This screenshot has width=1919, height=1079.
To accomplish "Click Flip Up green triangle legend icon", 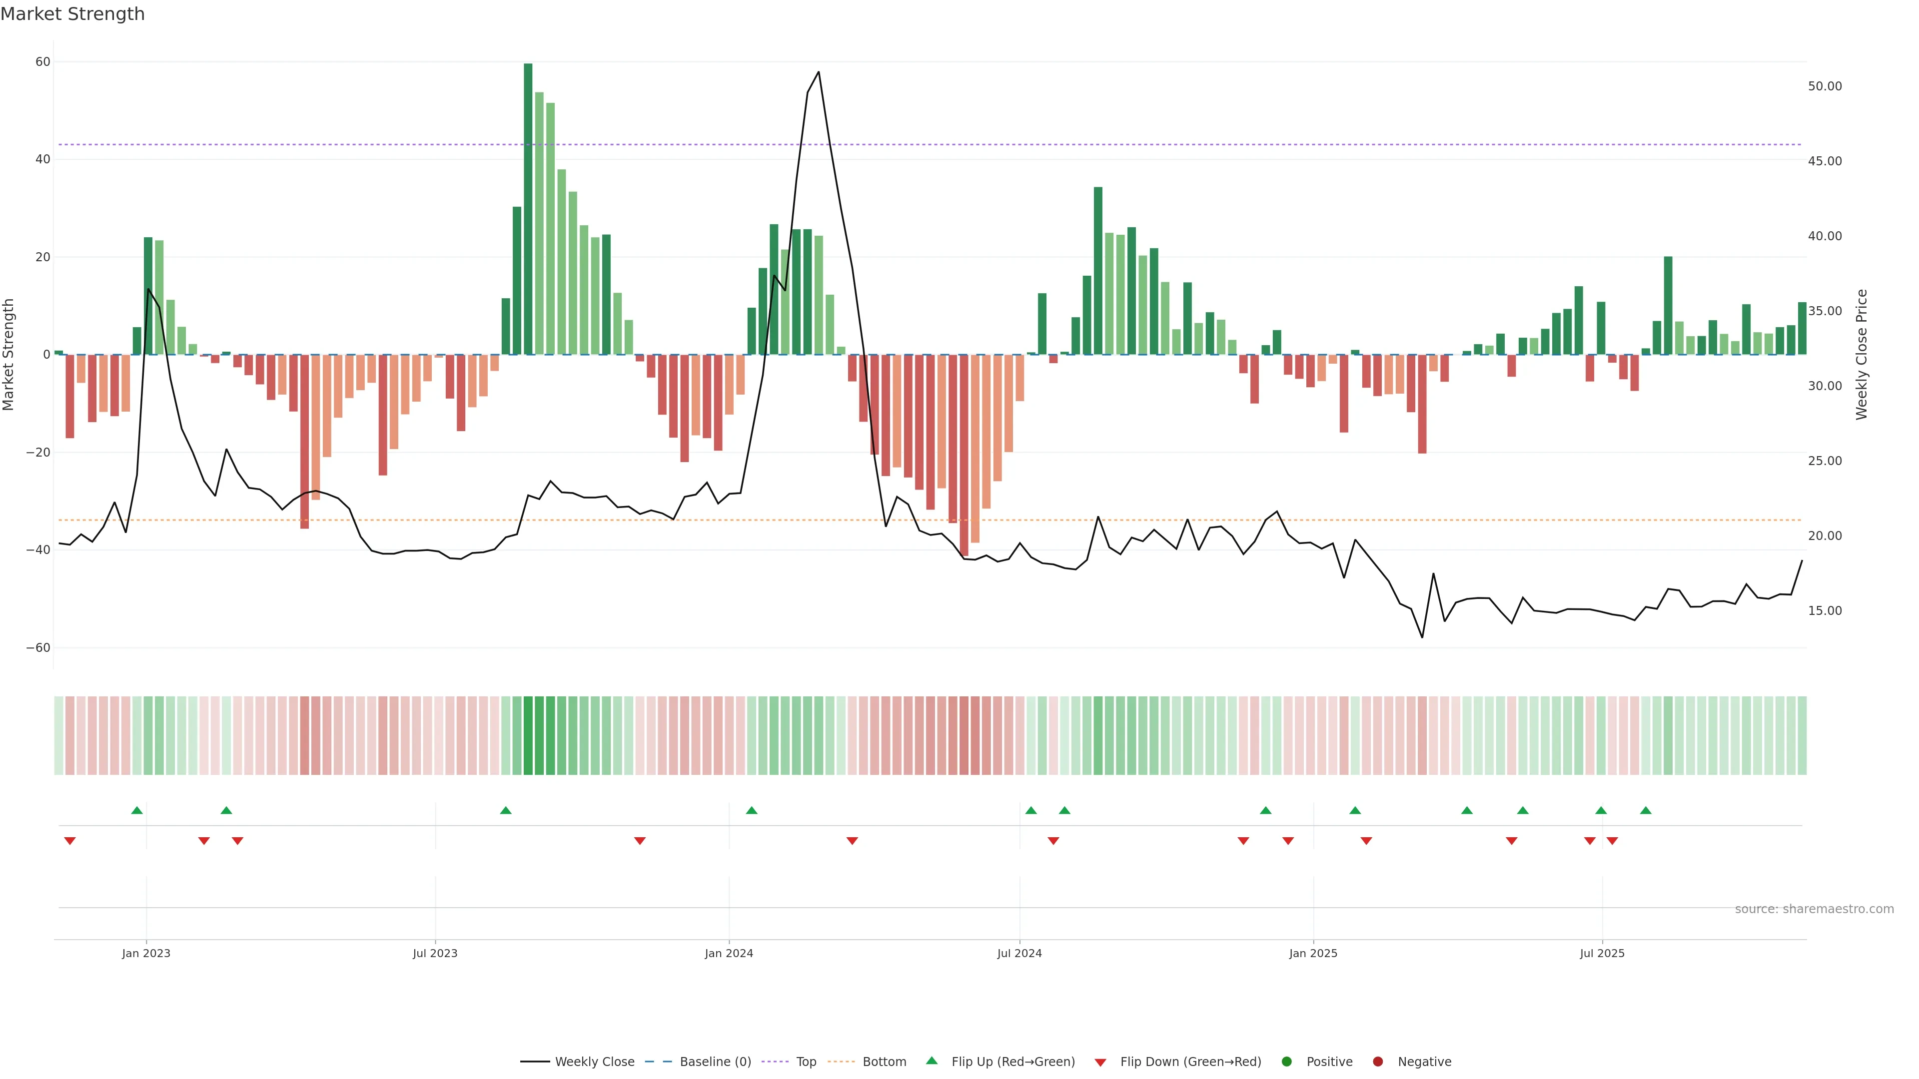I will pos(931,1061).
